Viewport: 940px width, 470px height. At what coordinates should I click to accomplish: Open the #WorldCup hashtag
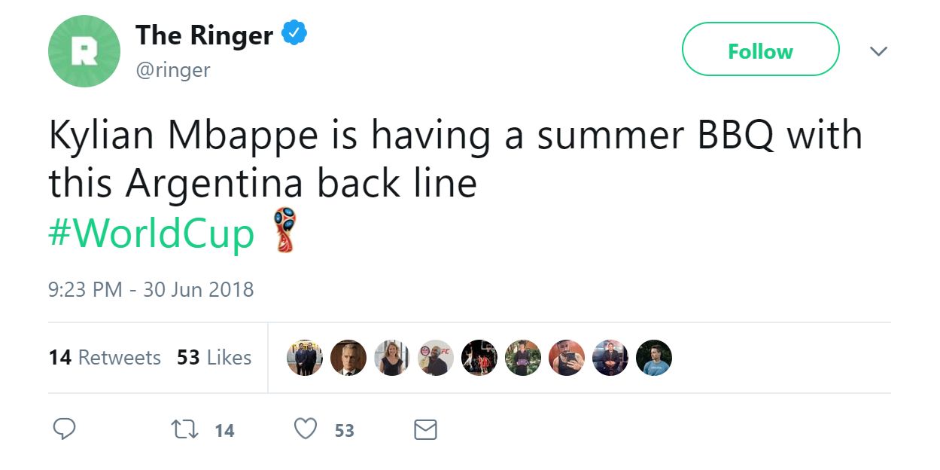pos(149,233)
